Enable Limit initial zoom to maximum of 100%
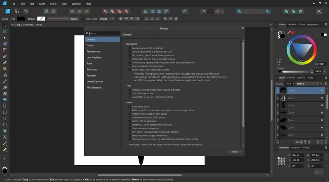The image size is (329, 182). click(x=130, y=52)
